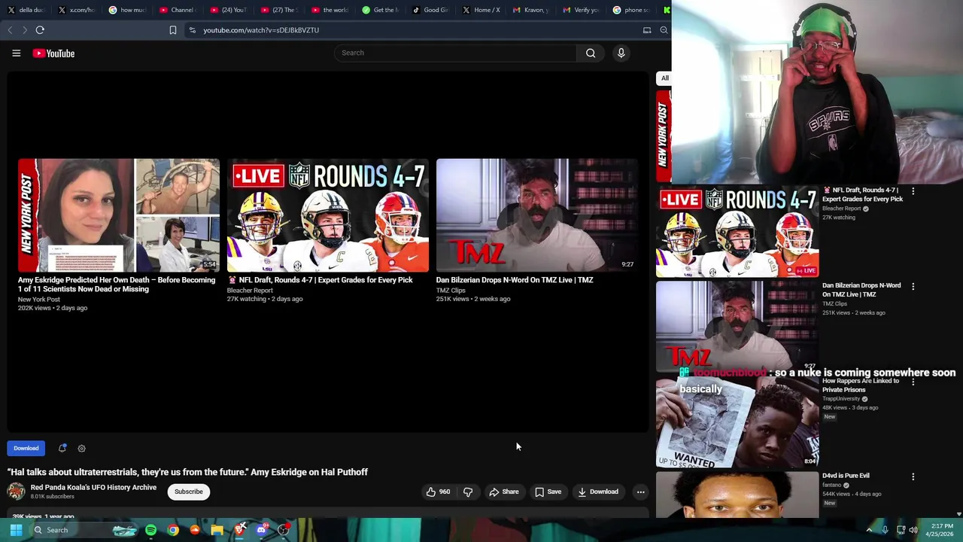Open sidebar WANTED rappers video thumbnail
The width and height of the screenshot is (963, 542).
pos(737,422)
